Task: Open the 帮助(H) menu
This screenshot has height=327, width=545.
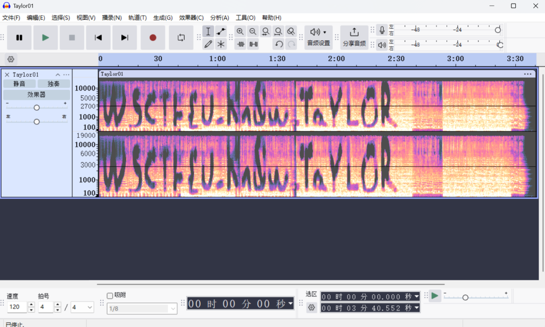Action: (x=271, y=18)
